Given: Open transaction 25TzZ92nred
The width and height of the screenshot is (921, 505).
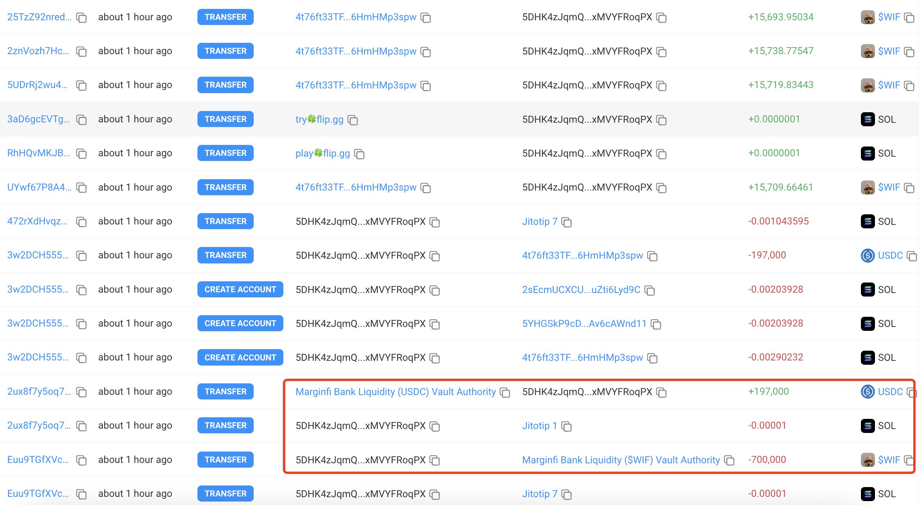Looking at the screenshot, I should pyautogui.click(x=39, y=17).
